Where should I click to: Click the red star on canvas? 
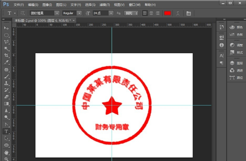point(112,106)
